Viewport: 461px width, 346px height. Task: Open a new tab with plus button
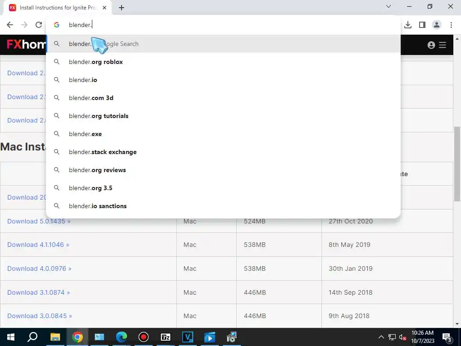122,8
